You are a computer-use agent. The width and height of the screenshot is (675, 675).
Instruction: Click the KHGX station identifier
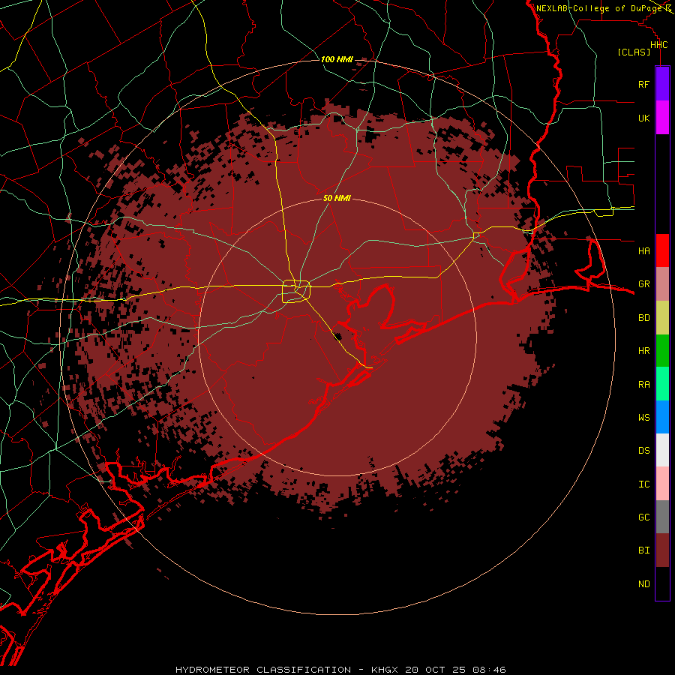(x=385, y=670)
